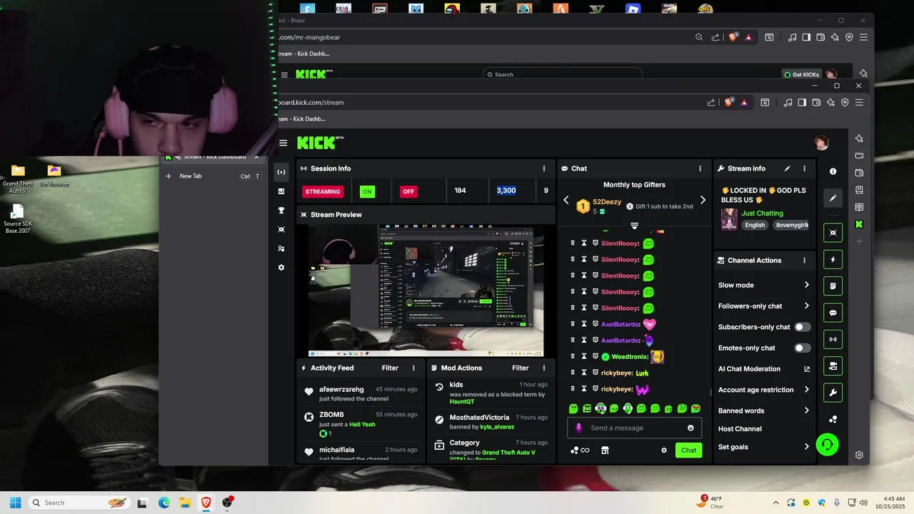The width and height of the screenshot is (914, 514).
Task: Open Brave sidebar settings gear at the bottom
Action: (859, 455)
